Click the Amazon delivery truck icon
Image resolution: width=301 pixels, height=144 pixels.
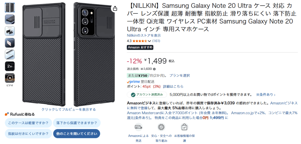point(138,127)
